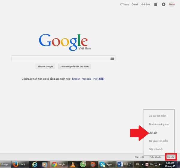
Task: Switch to the leftmost Google... taskbar window
Action: [x=5, y=164]
